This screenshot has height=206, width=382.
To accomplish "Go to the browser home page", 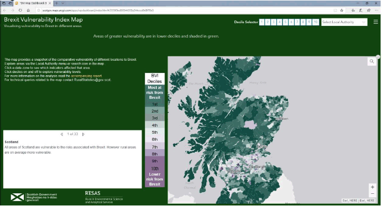I will tap(28, 10).
